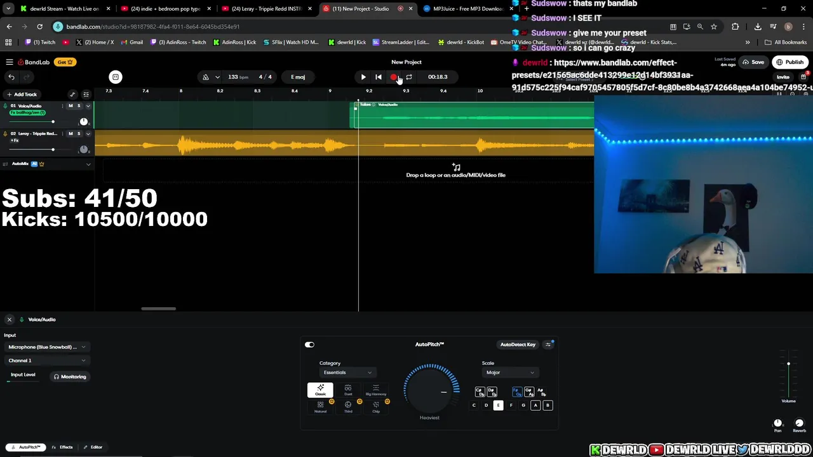Save the project
The width and height of the screenshot is (813, 457).
pos(753,62)
